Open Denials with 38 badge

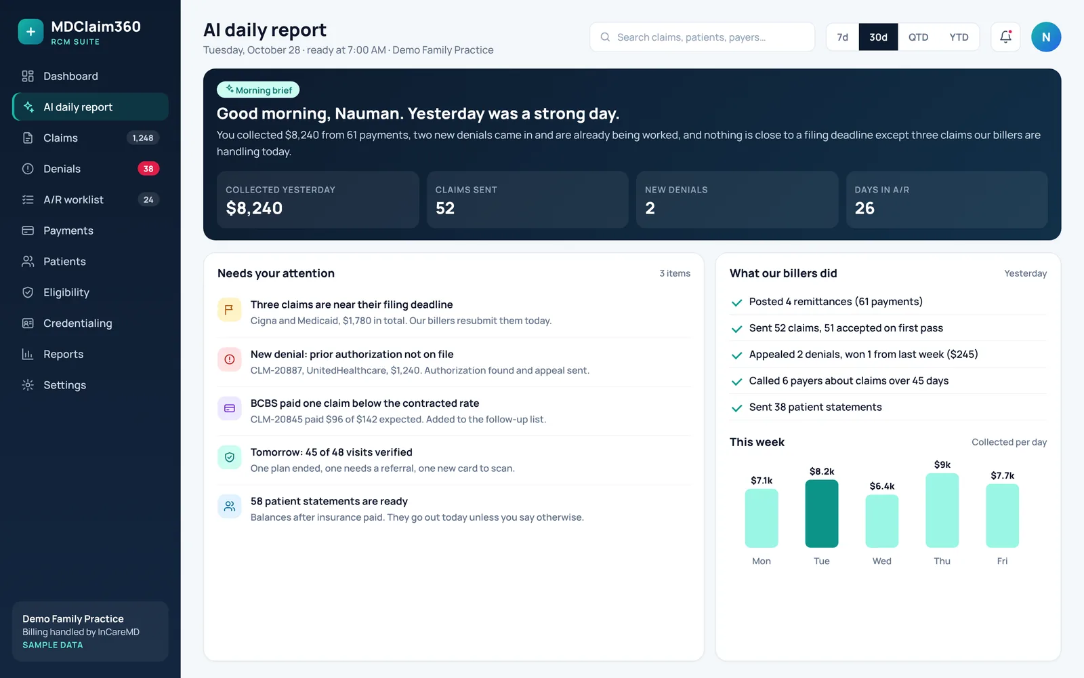90,169
